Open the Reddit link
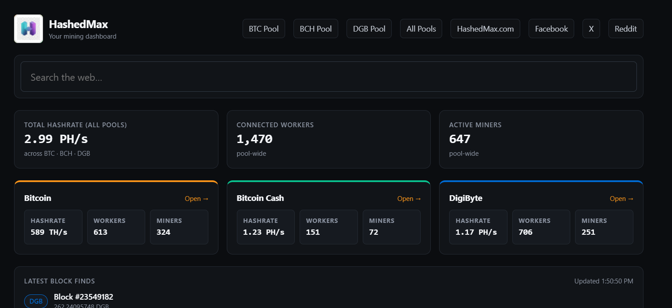 [x=626, y=29]
